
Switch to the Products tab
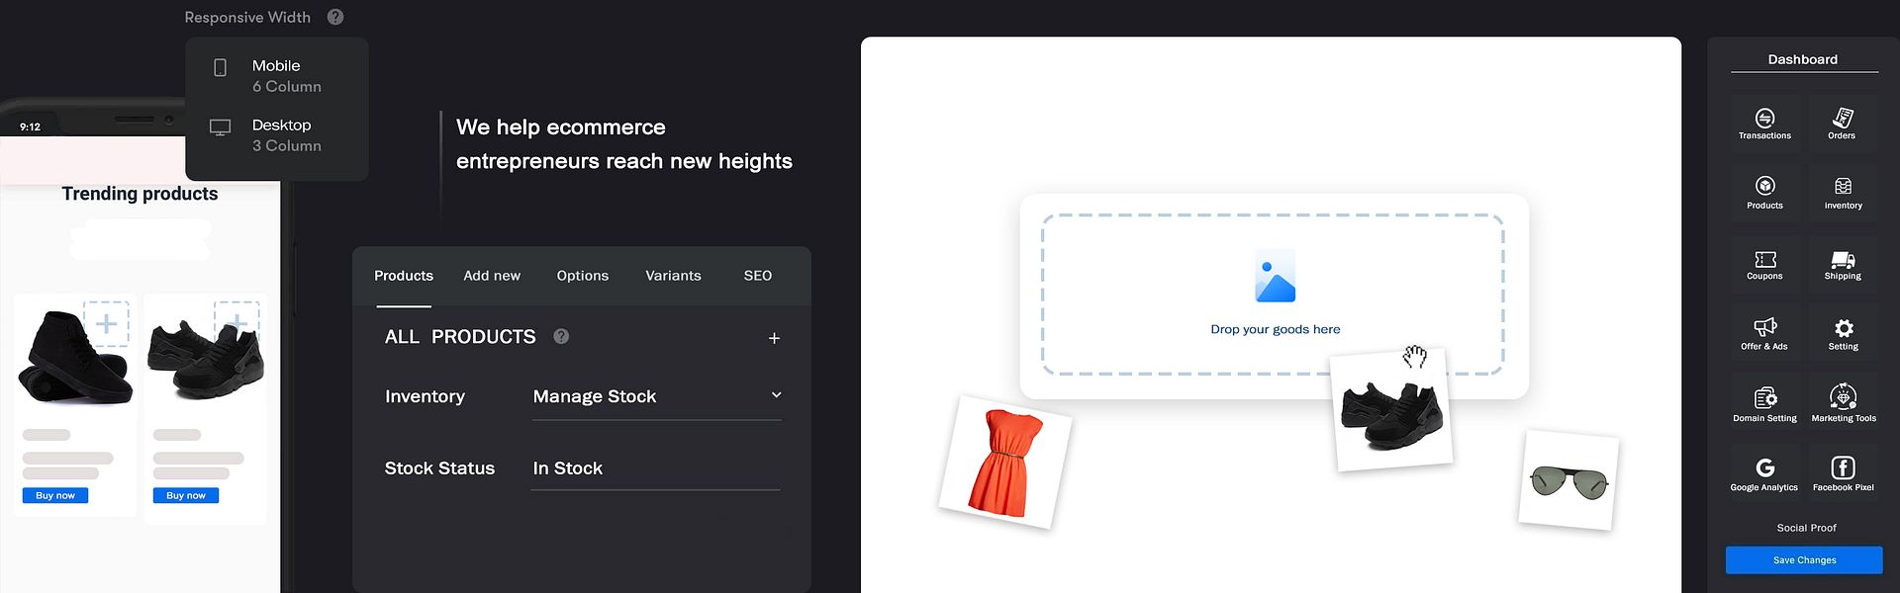click(x=404, y=276)
